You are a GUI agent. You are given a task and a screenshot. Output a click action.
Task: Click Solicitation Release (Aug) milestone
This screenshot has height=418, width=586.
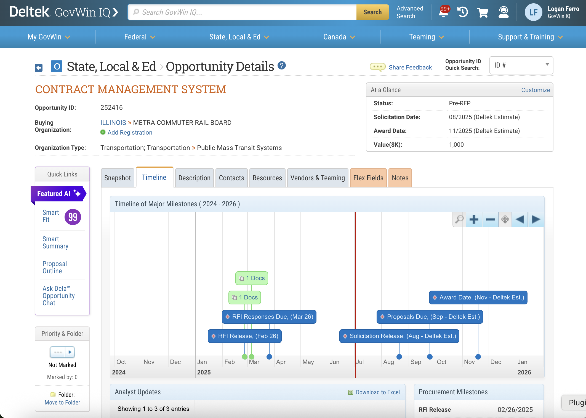399,336
